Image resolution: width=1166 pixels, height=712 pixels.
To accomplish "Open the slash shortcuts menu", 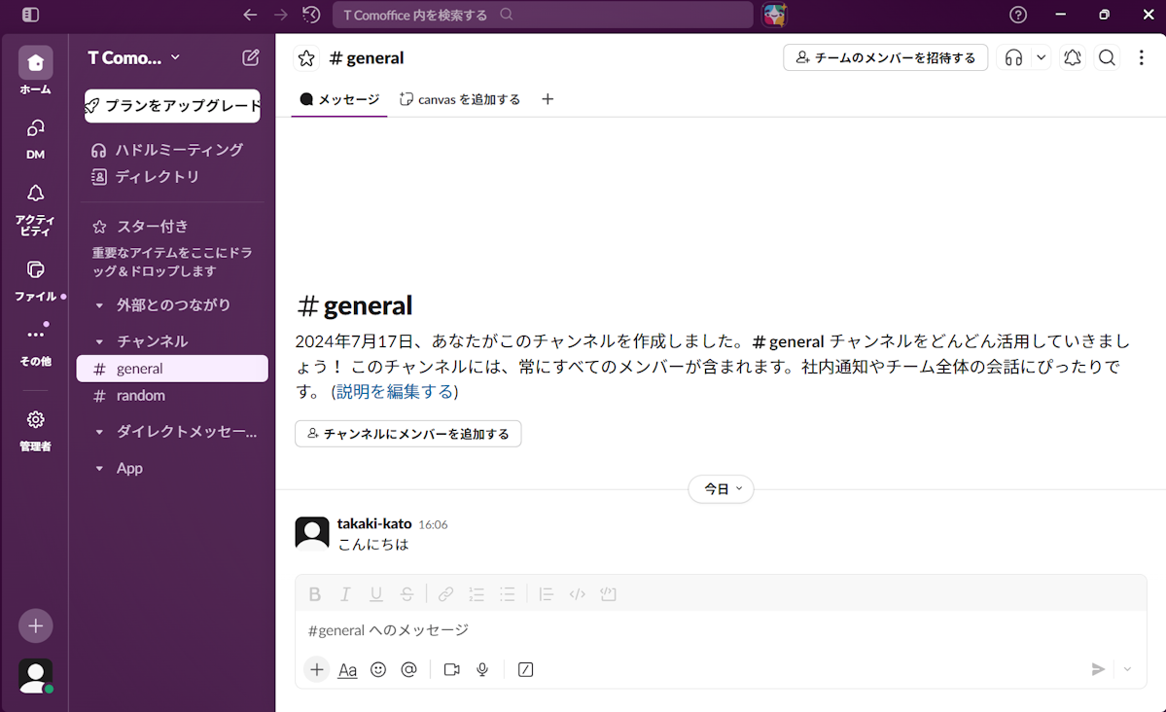I will point(525,669).
